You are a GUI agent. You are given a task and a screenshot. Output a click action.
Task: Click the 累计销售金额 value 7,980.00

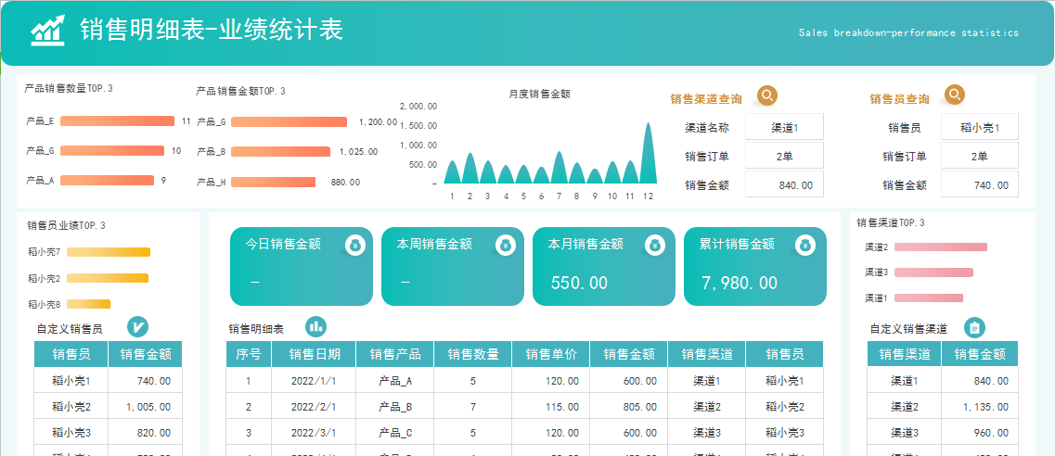[x=740, y=283]
